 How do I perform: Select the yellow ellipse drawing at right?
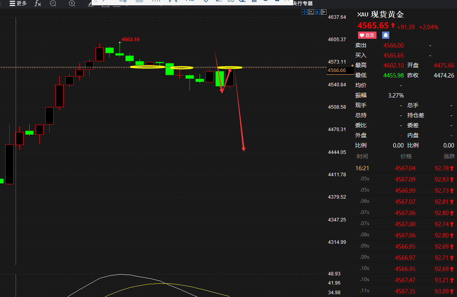230,68
